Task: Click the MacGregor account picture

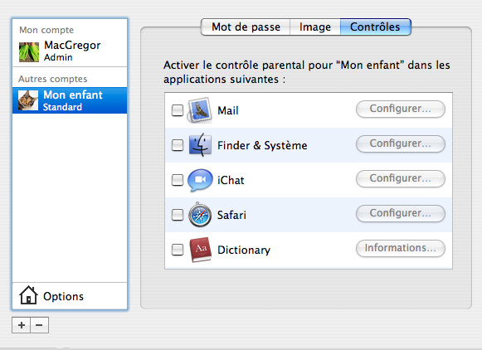Action: coord(29,52)
